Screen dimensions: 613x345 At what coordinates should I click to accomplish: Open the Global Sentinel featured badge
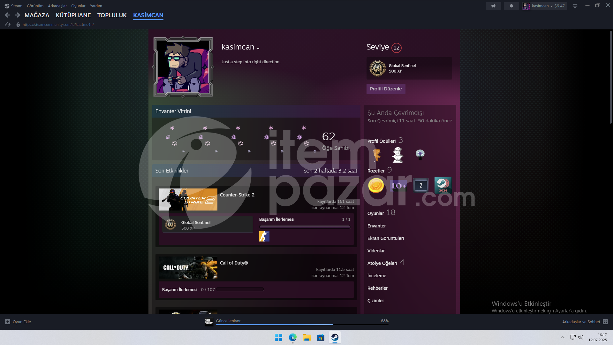click(x=409, y=68)
